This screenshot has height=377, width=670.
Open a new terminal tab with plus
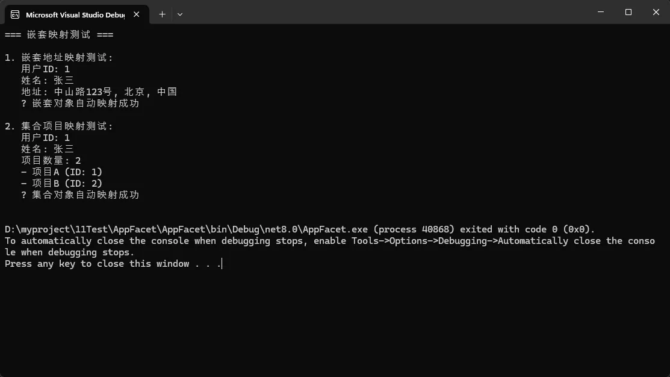pos(162,14)
